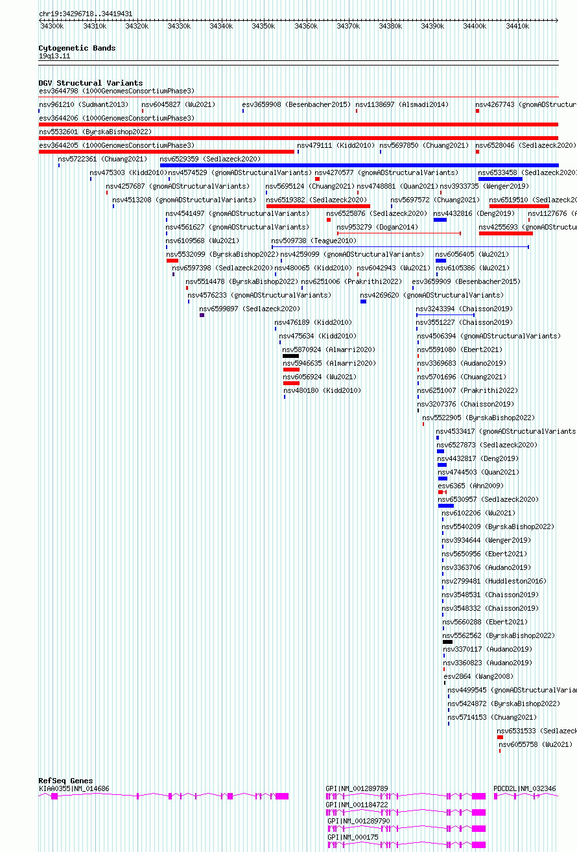Open variant nsv6045827 (Wu2021)

178,105
